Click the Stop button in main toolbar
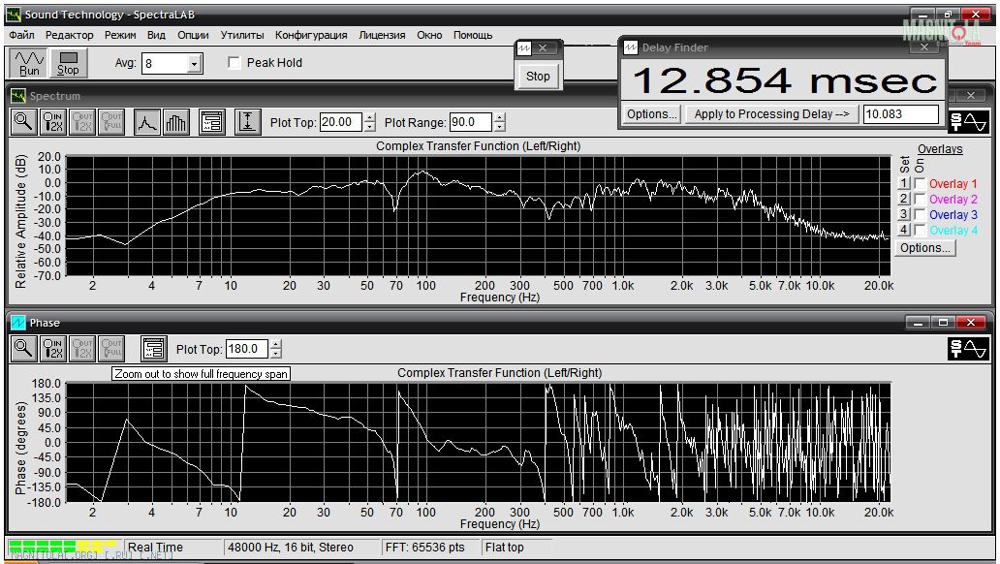The height and width of the screenshot is (564, 1000). coord(68,63)
